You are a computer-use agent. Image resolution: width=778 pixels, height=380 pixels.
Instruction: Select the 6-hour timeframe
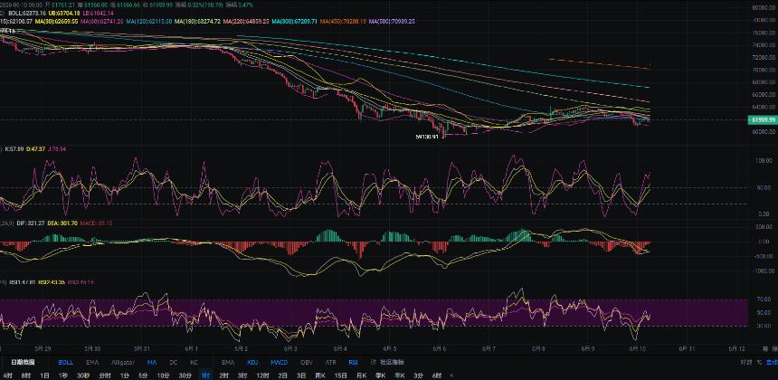tap(437, 375)
